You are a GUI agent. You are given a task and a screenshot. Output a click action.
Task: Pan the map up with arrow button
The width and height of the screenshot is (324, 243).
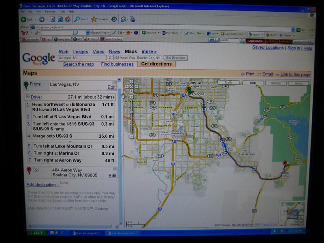pyautogui.click(x=131, y=81)
